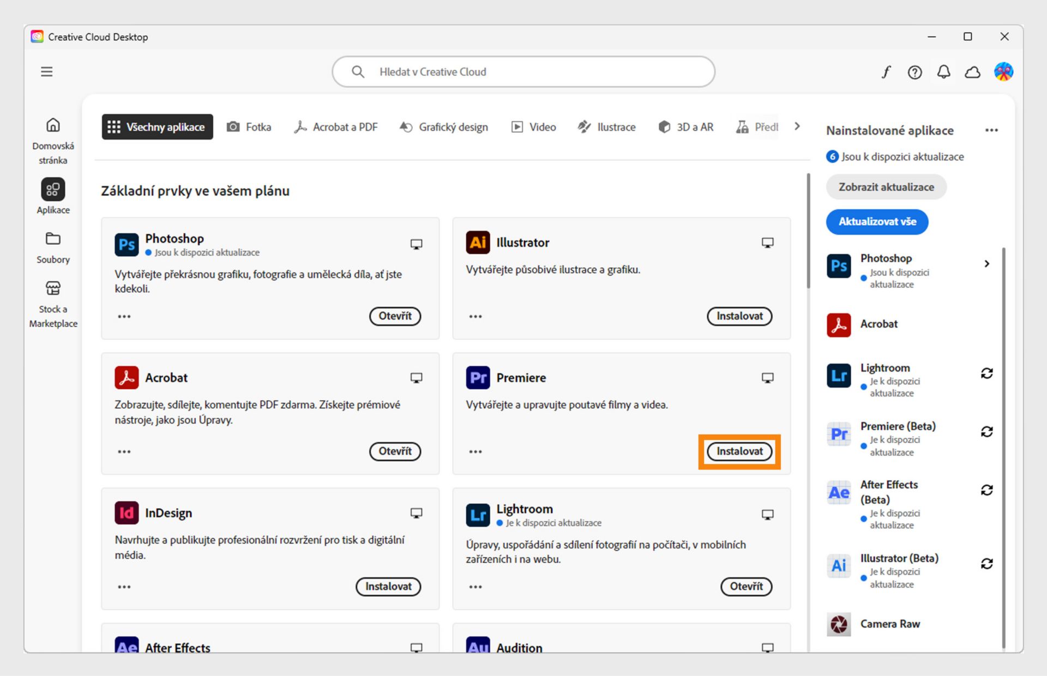Click Zobrazit aktualizace button
1047x676 pixels.
tap(886, 187)
